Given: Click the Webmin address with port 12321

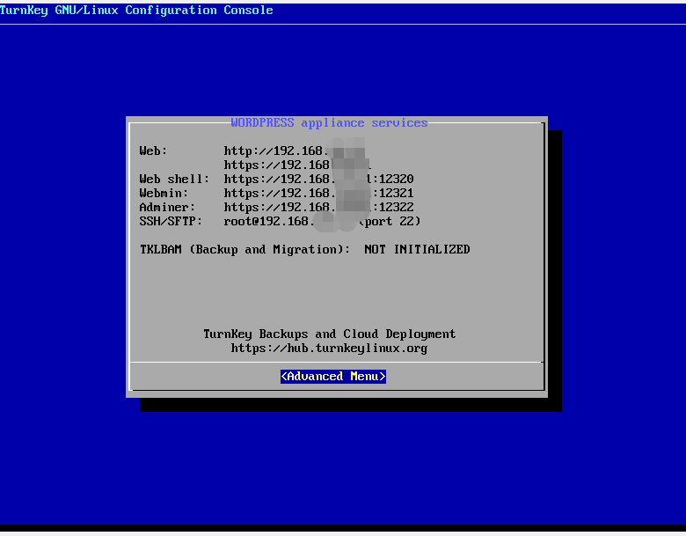Looking at the screenshot, I should pos(318,193).
